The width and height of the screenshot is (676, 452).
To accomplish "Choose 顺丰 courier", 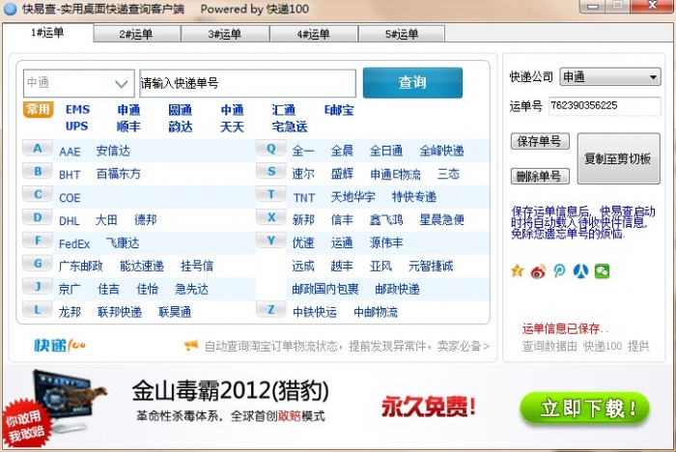I will point(128,127).
